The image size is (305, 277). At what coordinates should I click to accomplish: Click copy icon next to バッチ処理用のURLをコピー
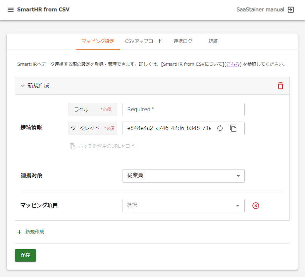click(x=72, y=146)
